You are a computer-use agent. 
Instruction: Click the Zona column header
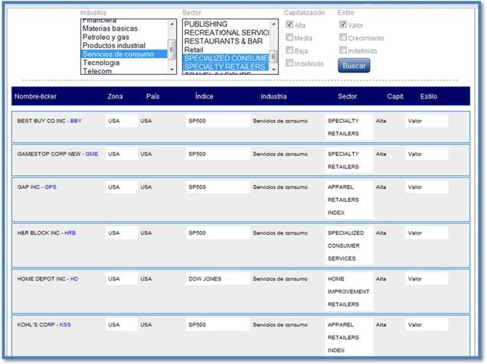115,96
